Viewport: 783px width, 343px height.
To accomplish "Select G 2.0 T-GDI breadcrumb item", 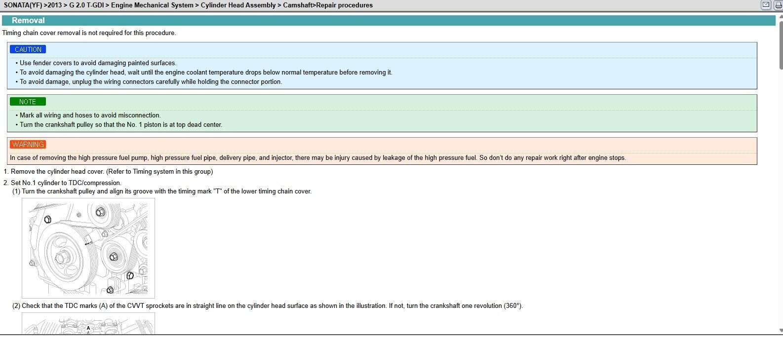I will (x=86, y=5).
